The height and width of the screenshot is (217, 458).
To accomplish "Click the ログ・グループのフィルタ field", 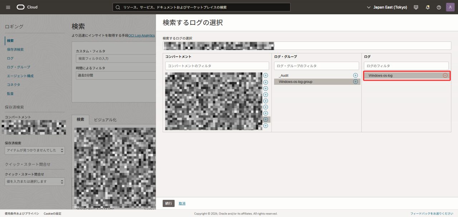I will coord(316,66).
